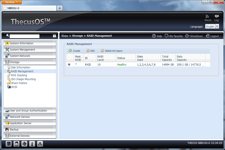Click the iSCSI icon
Image resolution: width=225 pixels, height=150 pixels.
coord(9,87)
